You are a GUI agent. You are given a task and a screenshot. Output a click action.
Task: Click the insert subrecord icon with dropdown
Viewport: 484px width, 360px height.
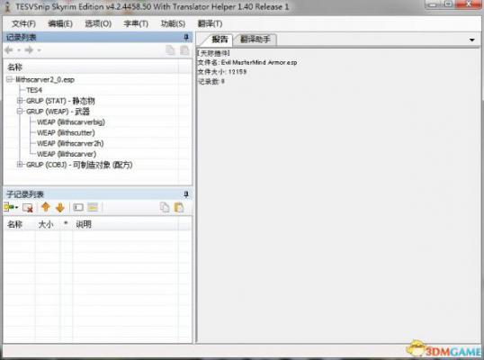click(x=11, y=207)
